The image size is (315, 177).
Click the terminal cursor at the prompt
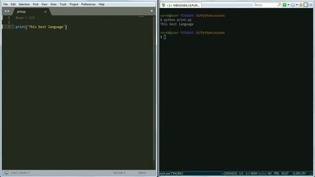(x=165, y=37)
